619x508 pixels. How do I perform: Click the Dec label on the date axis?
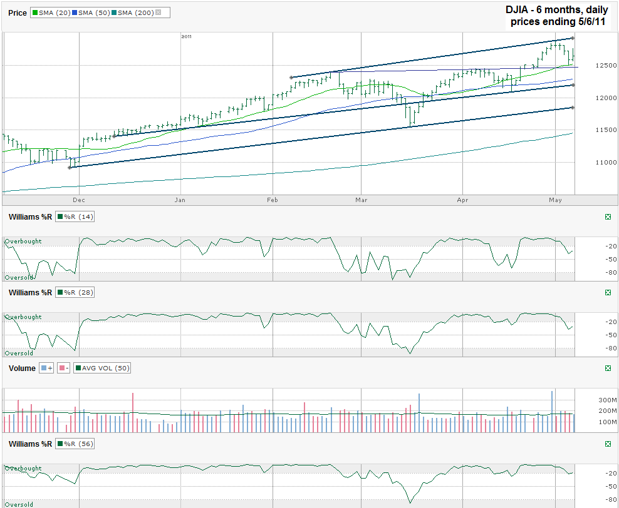coord(78,200)
